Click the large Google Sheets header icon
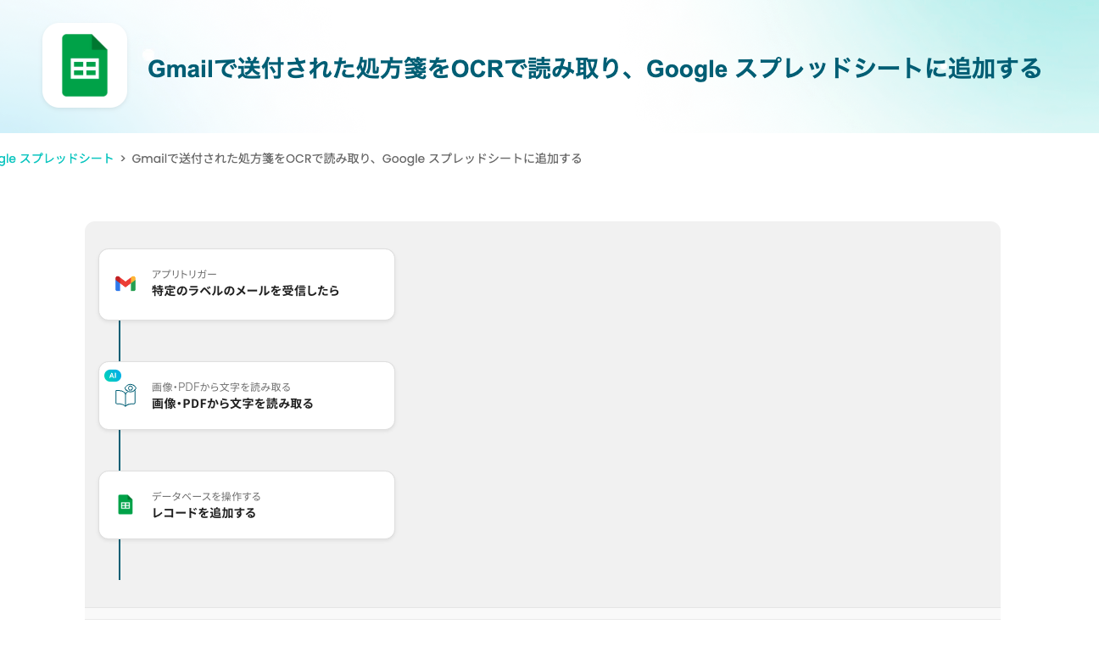The height and width of the screenshot is (647, 1099). [85, 65]
